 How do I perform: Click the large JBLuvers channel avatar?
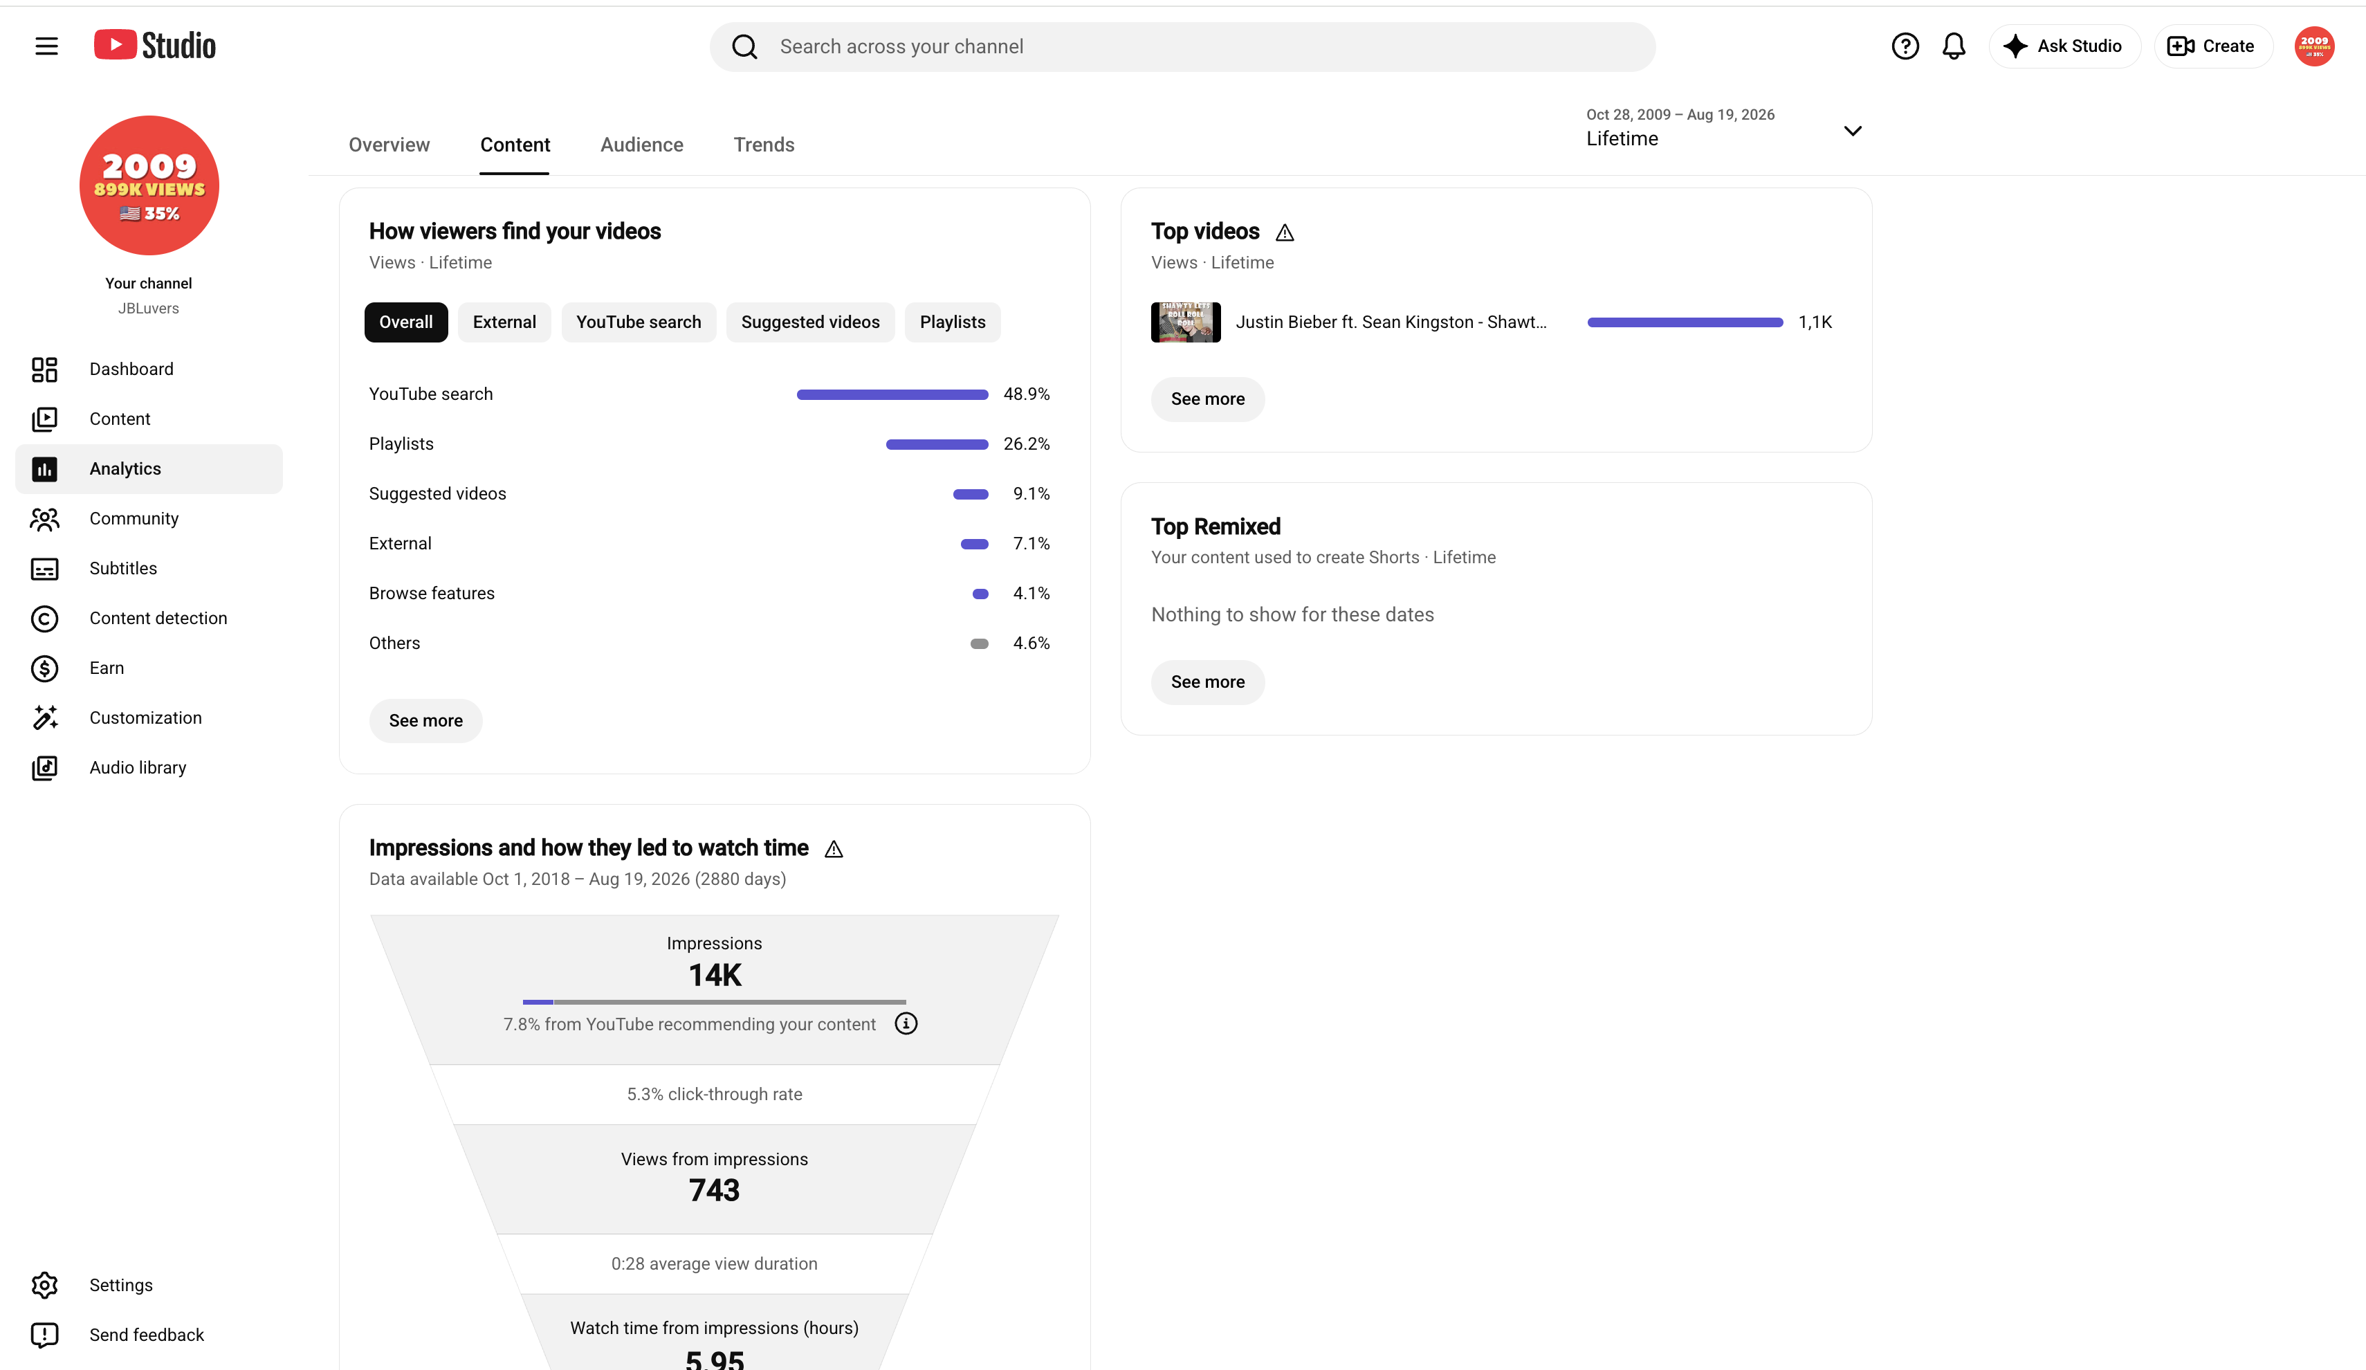148,185
